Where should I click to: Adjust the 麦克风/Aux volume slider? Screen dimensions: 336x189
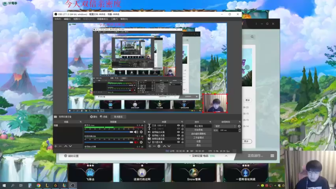coord(109,132)
